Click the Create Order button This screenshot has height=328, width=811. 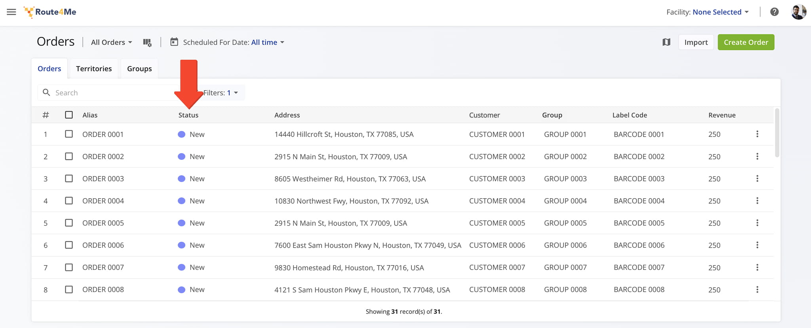click(x=746, y=42)
